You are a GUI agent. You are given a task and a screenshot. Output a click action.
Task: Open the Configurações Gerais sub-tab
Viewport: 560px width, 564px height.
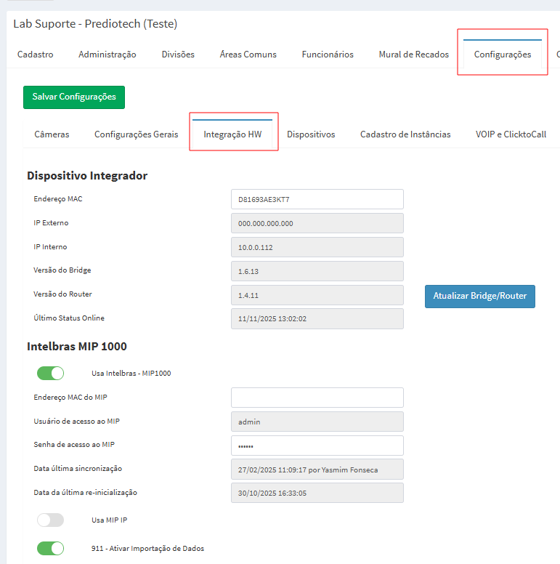(136, 134)
